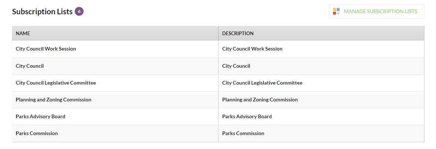Select Parks Advisory Board name cell
Image resolution: width=436 pixels, height=149 pixels.
(115, 116)
